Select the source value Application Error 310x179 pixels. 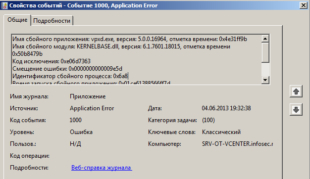coord(92,108)
